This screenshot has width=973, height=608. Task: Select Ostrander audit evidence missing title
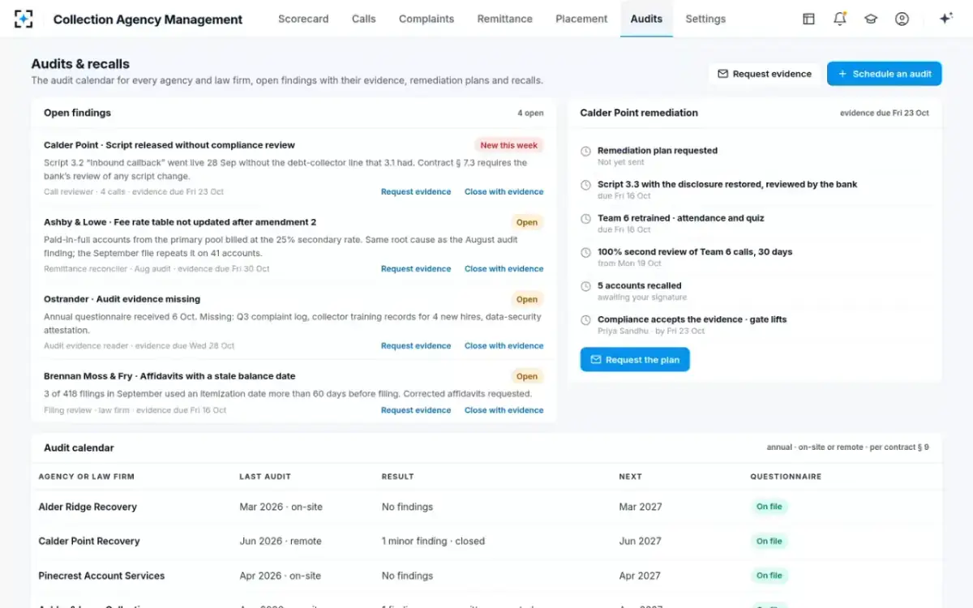[122, 299]
